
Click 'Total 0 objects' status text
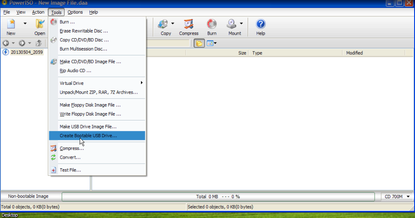tap(30, 207)
